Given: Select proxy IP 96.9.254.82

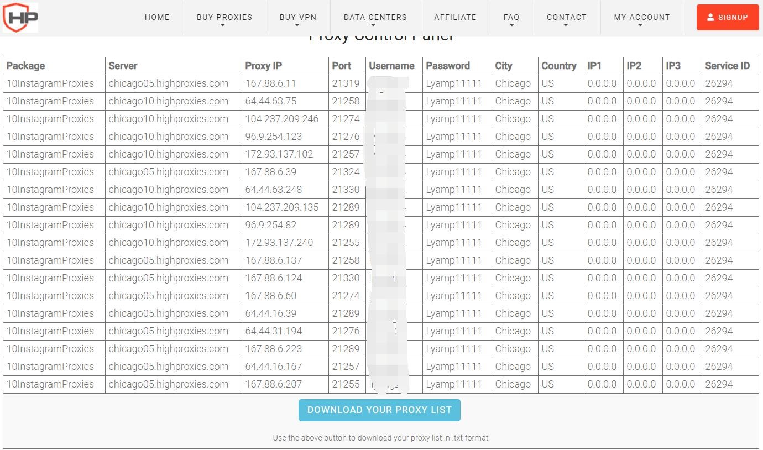Looking at the screenshot, I should 271,225.
